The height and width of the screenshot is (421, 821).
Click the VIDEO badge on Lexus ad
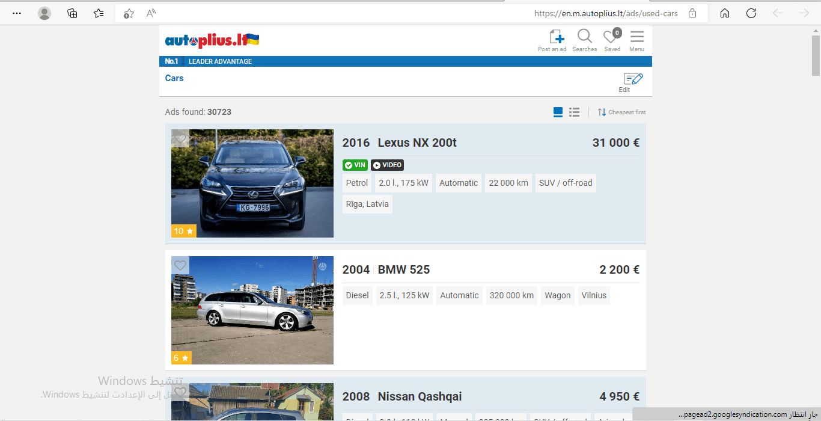pos(387,165)
